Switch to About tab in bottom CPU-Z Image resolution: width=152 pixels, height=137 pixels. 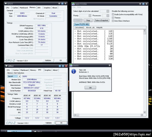55,70
